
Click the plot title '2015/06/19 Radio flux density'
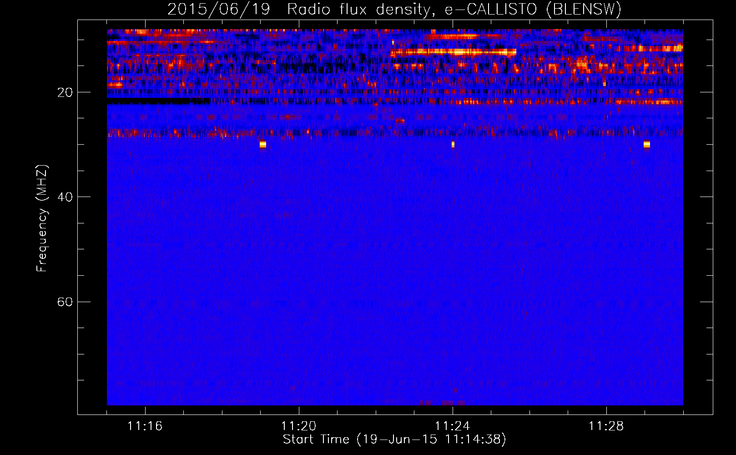pos(300,10)
